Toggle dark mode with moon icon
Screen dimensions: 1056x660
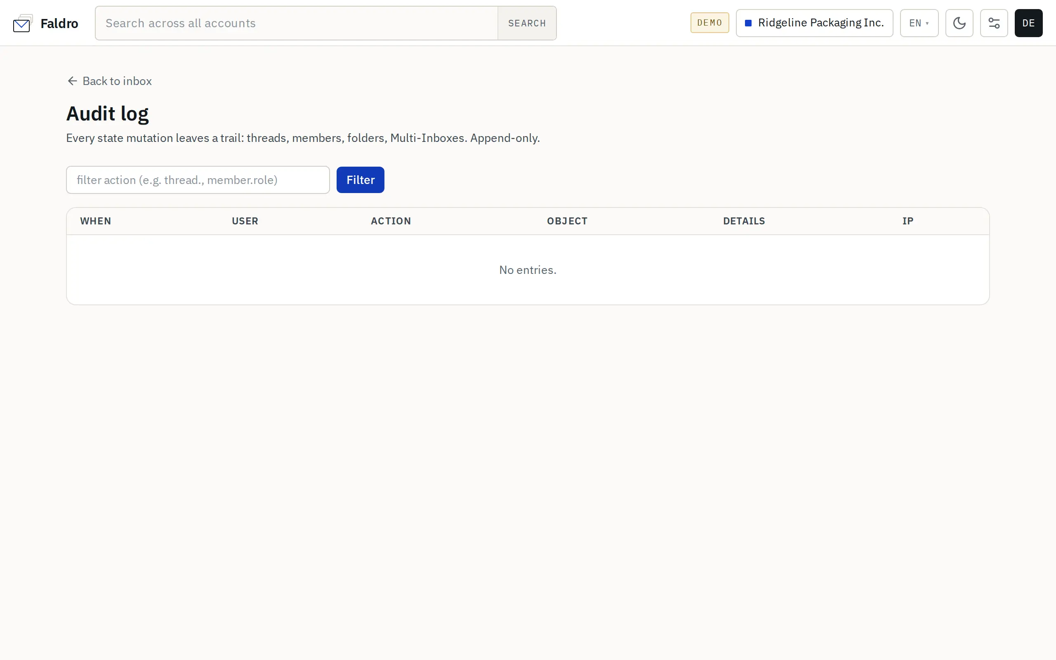click(x=959, y=23)
